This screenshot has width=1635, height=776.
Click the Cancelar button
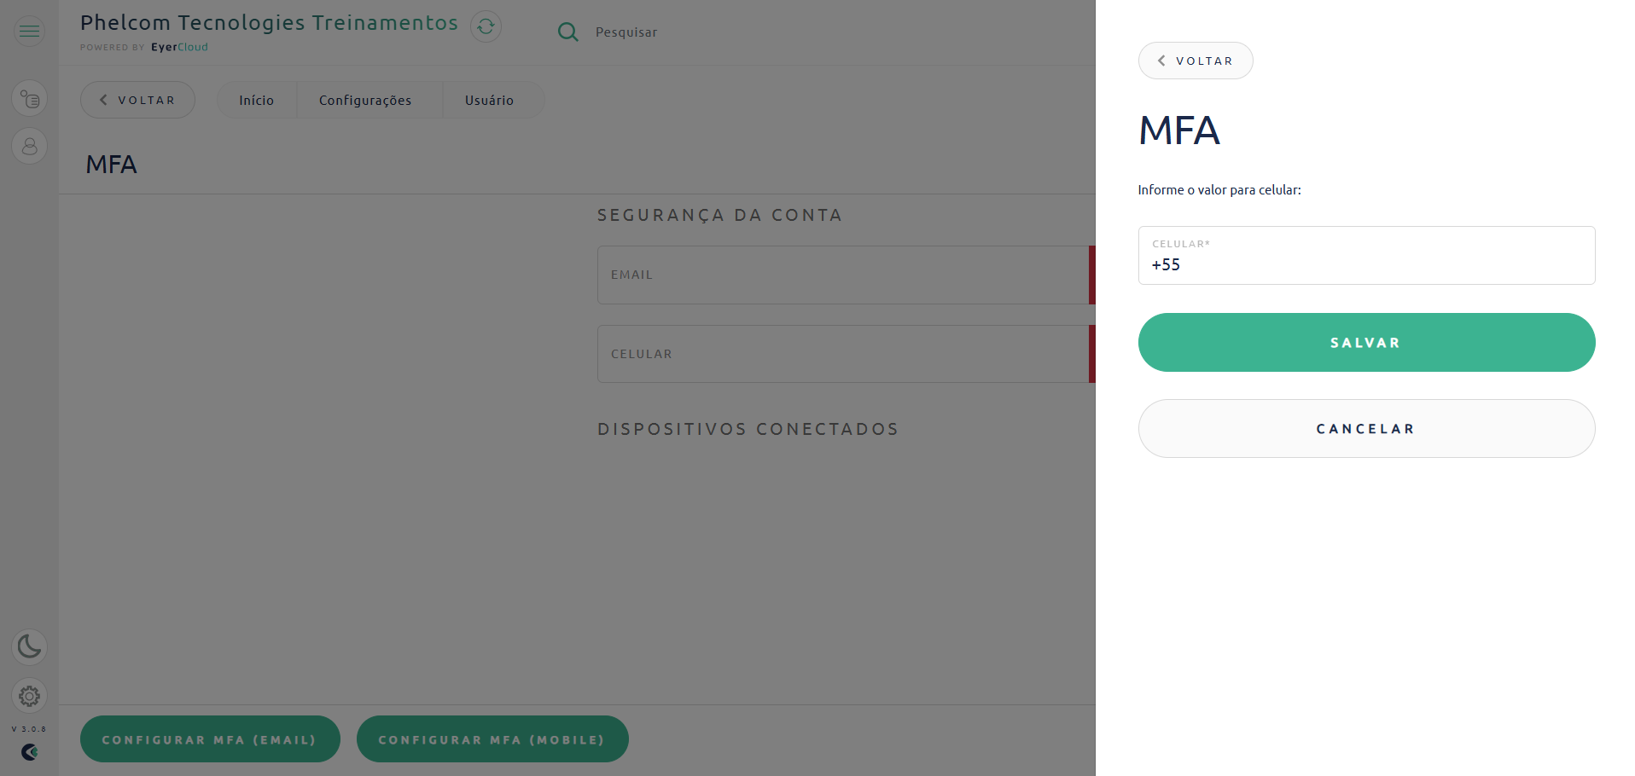click(1366, 429)
